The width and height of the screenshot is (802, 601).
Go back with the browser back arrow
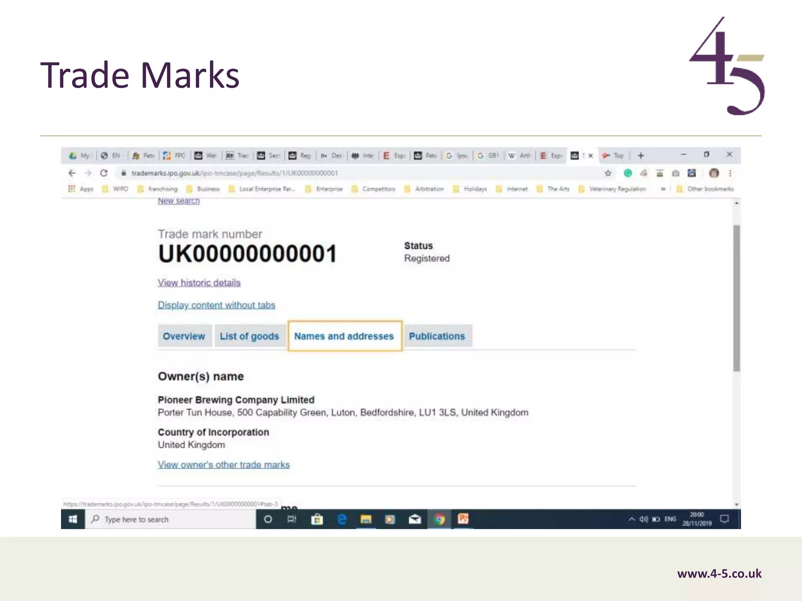(x=72, y=173)
